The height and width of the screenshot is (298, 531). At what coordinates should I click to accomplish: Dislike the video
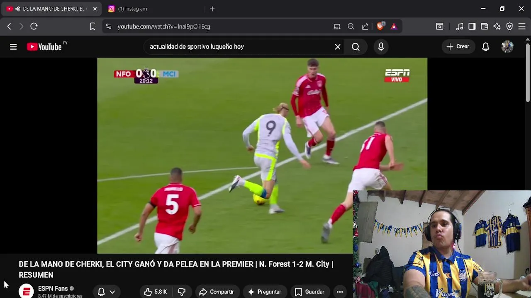182,292
